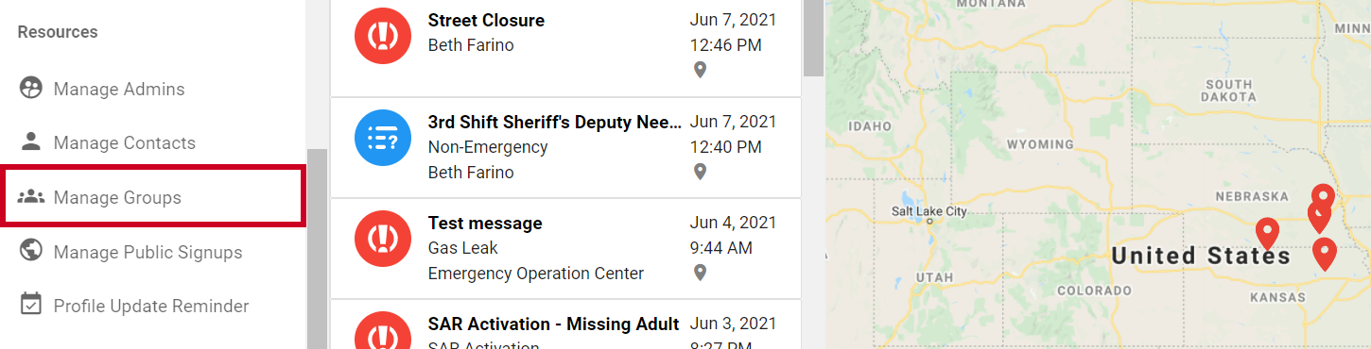
Task: Click the Profile Update Reminder calendar icon
Action: 31,305
